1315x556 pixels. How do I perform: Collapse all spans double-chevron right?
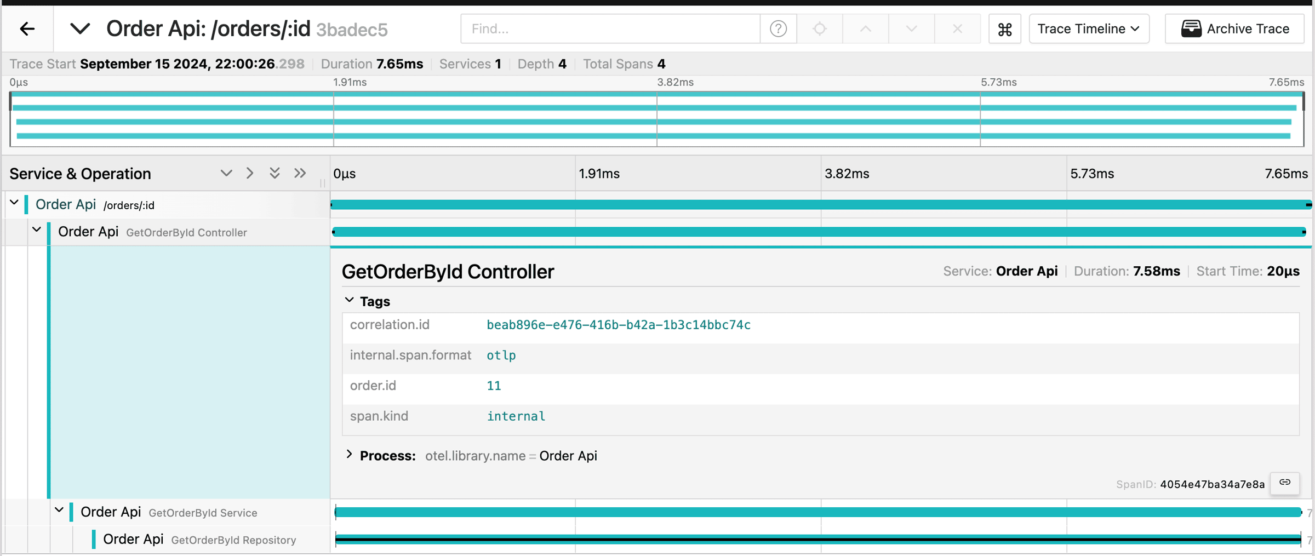300,174
